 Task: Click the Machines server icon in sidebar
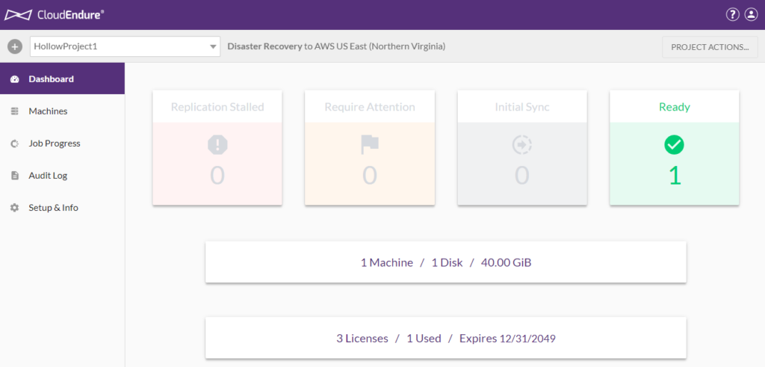click(14, 111)
